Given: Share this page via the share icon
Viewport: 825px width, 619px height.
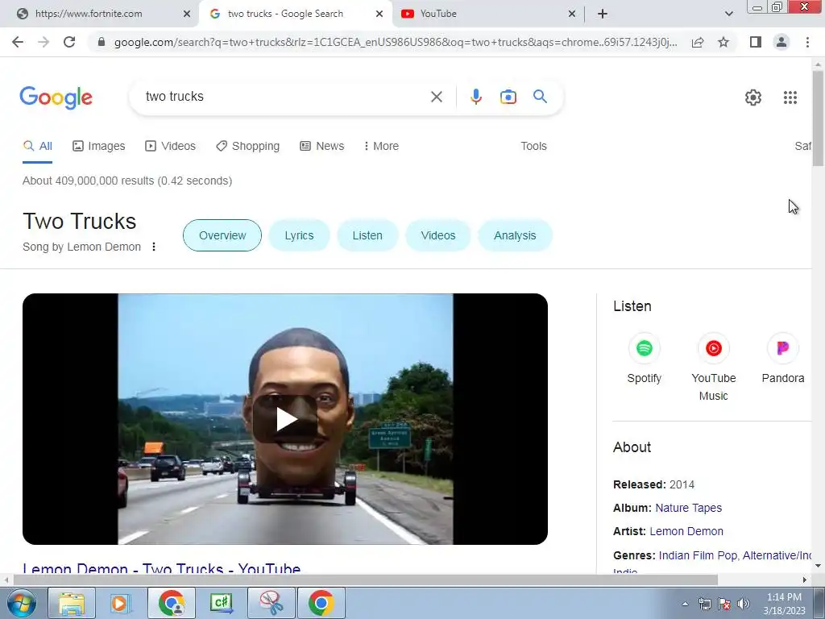Looking at the screenshot, I should (698, 42).
